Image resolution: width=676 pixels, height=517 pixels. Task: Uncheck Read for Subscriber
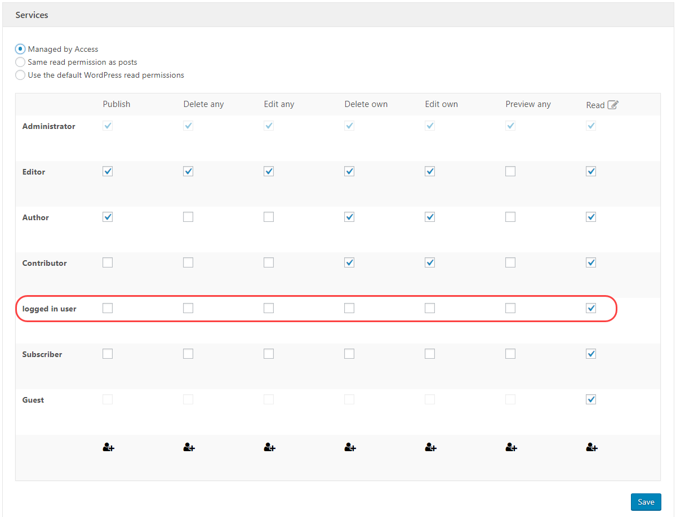(591, 354)
